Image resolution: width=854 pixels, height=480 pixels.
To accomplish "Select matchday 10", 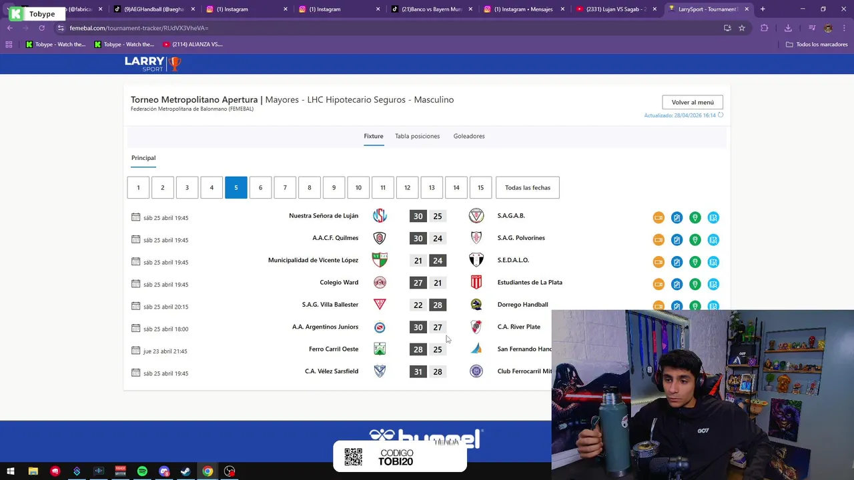I will (x=358, y=187).
